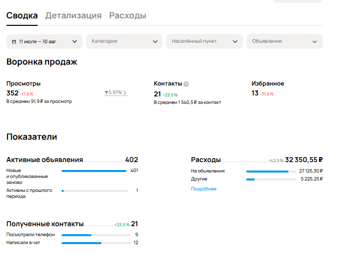The width and height of the screenshot is (338, 262).
Task: Click the Подробнее link under Расходы
Action: [203, 189]
